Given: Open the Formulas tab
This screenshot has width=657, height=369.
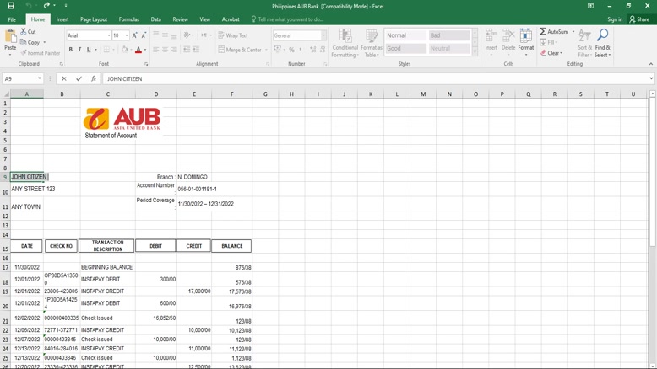Looking at the screenshot, I should [x=128, y=19].
